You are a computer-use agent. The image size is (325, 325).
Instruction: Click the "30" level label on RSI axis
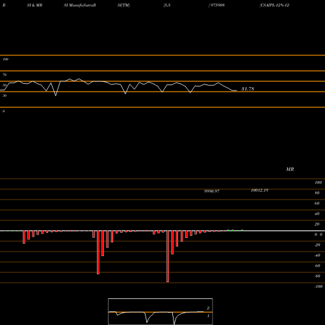pyautogui.click(x=5, y=96)
